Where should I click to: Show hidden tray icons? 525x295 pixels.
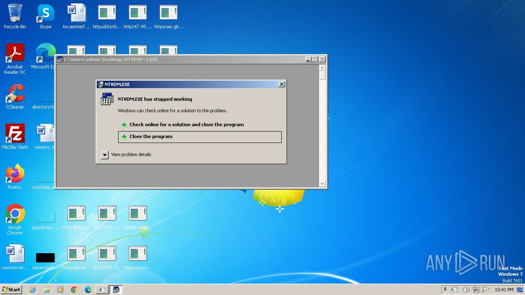click(445, 289)
